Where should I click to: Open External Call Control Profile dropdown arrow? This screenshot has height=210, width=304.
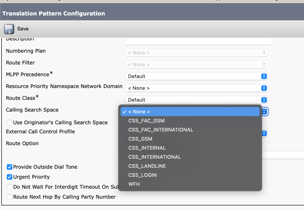coord(264,134)
